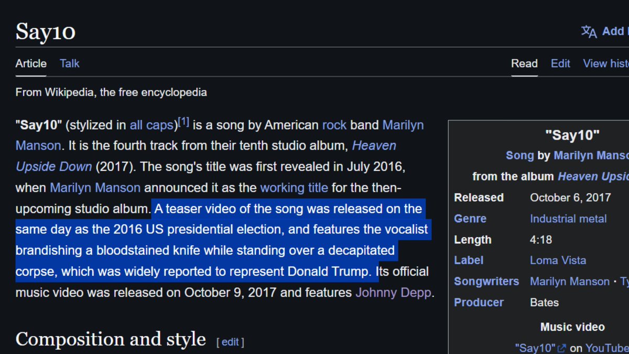Follow the YouTube link in the infobox
The height and width of the screenshot is (354, 629).
tap(607, 348)
